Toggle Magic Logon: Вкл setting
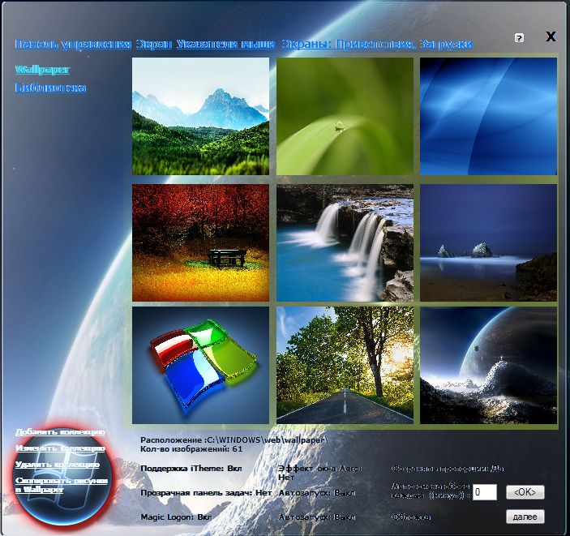Image resolution: width=570 pixels, height=536 pixels. 176,517
